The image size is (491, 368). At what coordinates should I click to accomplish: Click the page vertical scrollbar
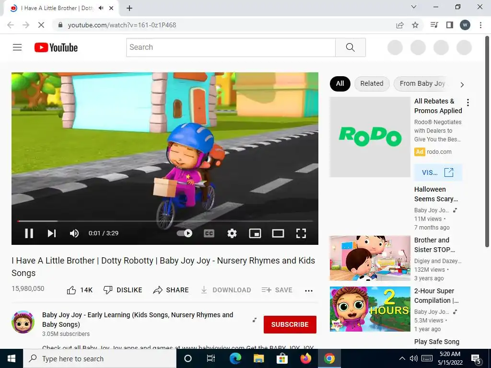[487, 141]
